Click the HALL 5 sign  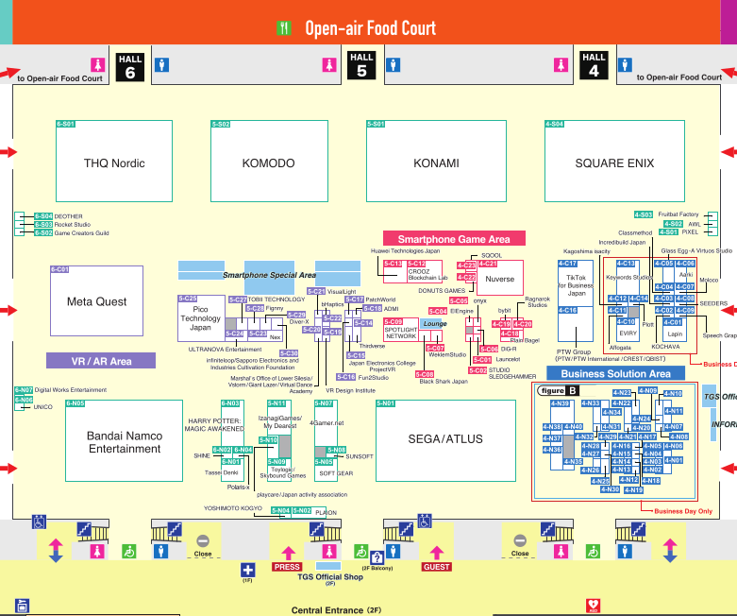coord(361,65)
